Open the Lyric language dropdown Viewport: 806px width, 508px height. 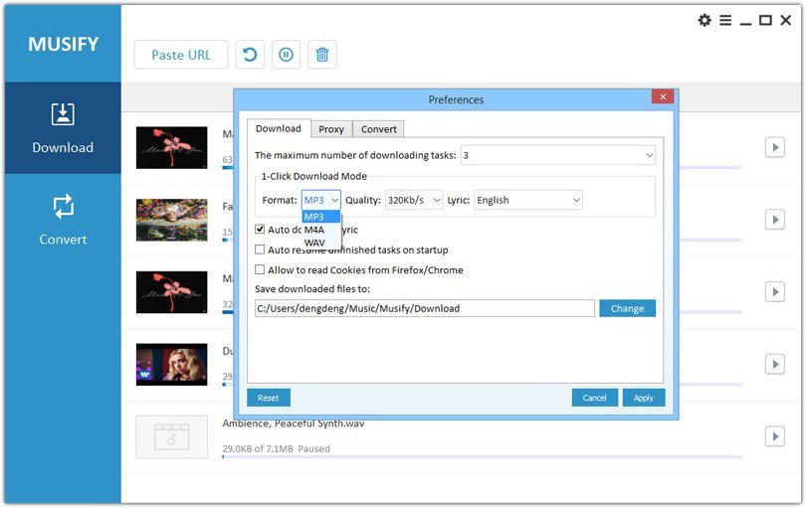[527, 200]
